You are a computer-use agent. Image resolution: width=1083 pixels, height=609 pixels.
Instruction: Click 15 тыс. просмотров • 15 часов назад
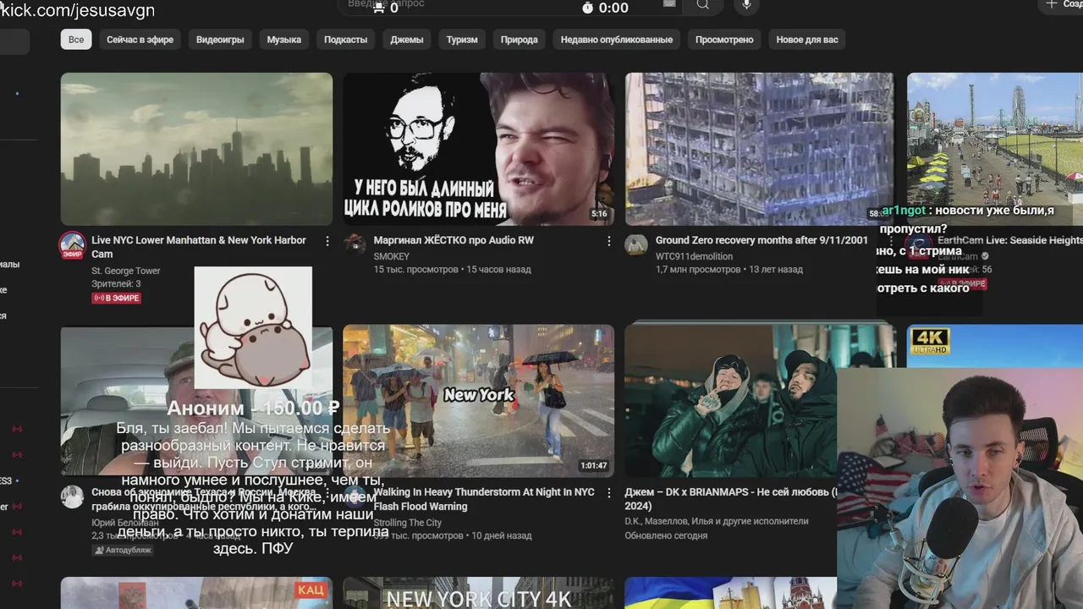[453, 270]
